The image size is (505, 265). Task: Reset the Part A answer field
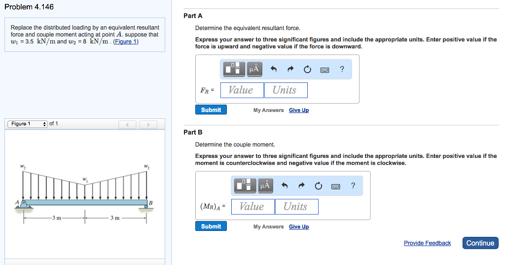click(307, 70)
